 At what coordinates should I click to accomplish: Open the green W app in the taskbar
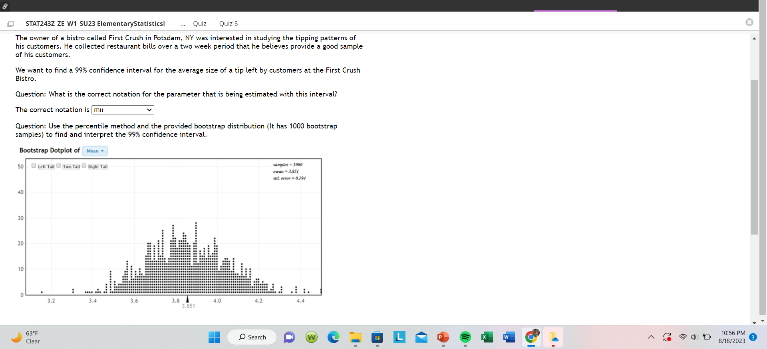(311, 337)
